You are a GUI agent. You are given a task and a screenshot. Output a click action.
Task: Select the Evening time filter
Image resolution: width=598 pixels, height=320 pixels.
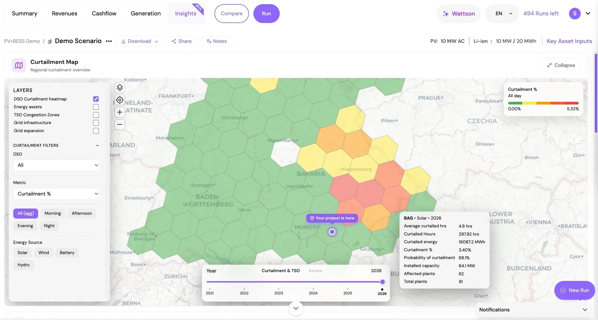(25, 226)
